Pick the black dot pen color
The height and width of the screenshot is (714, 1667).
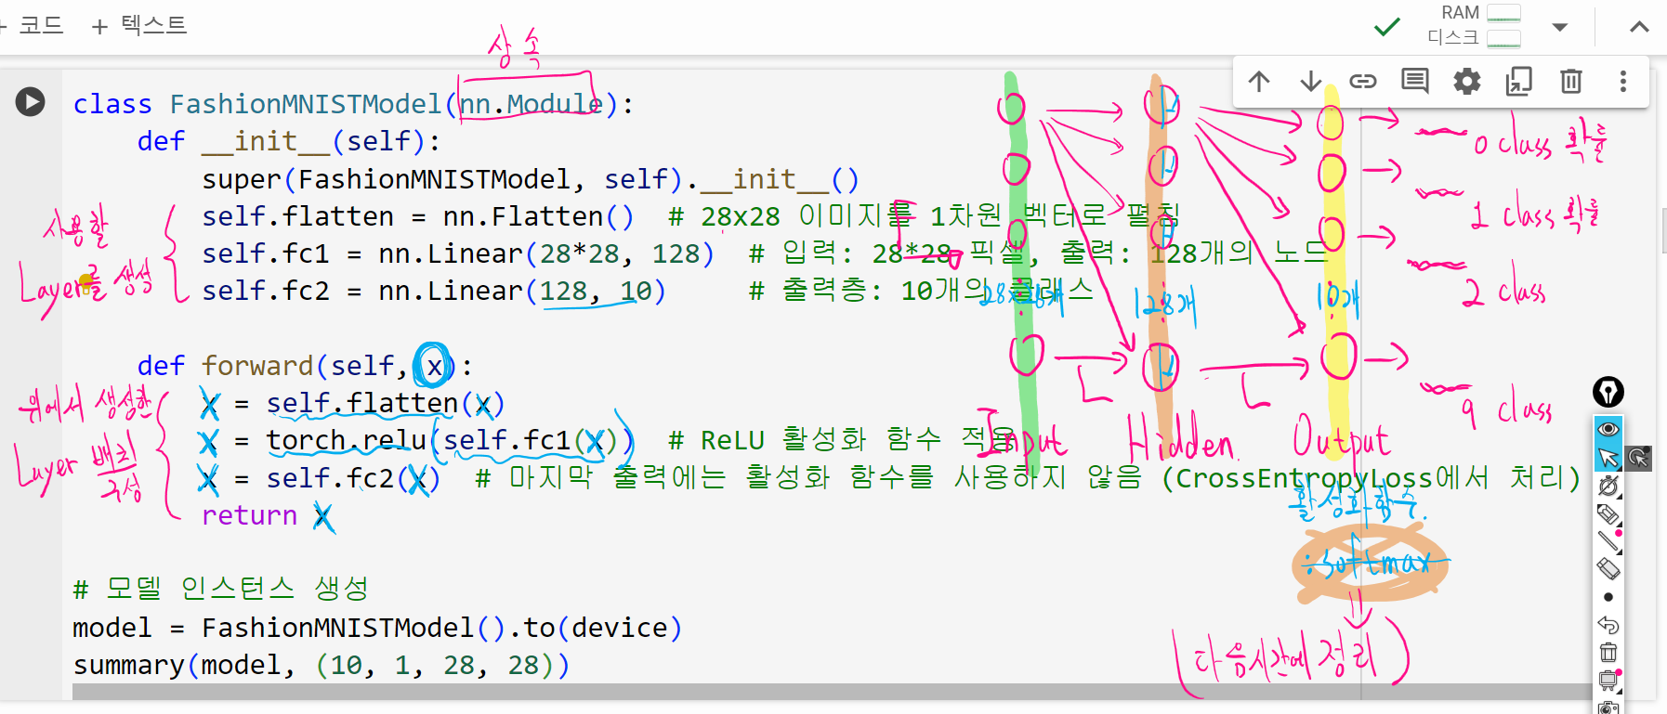[1608, 597]
